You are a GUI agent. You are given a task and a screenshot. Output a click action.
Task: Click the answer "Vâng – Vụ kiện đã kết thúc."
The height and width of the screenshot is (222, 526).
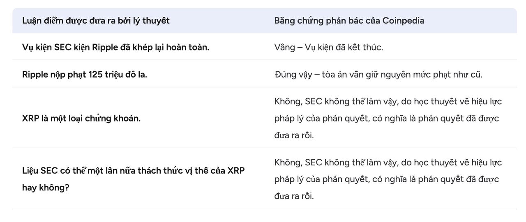328,47
